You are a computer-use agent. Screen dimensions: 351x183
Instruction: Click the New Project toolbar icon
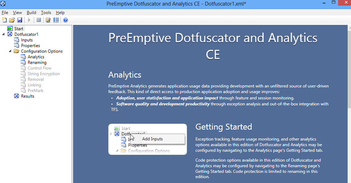click(4, 20)
